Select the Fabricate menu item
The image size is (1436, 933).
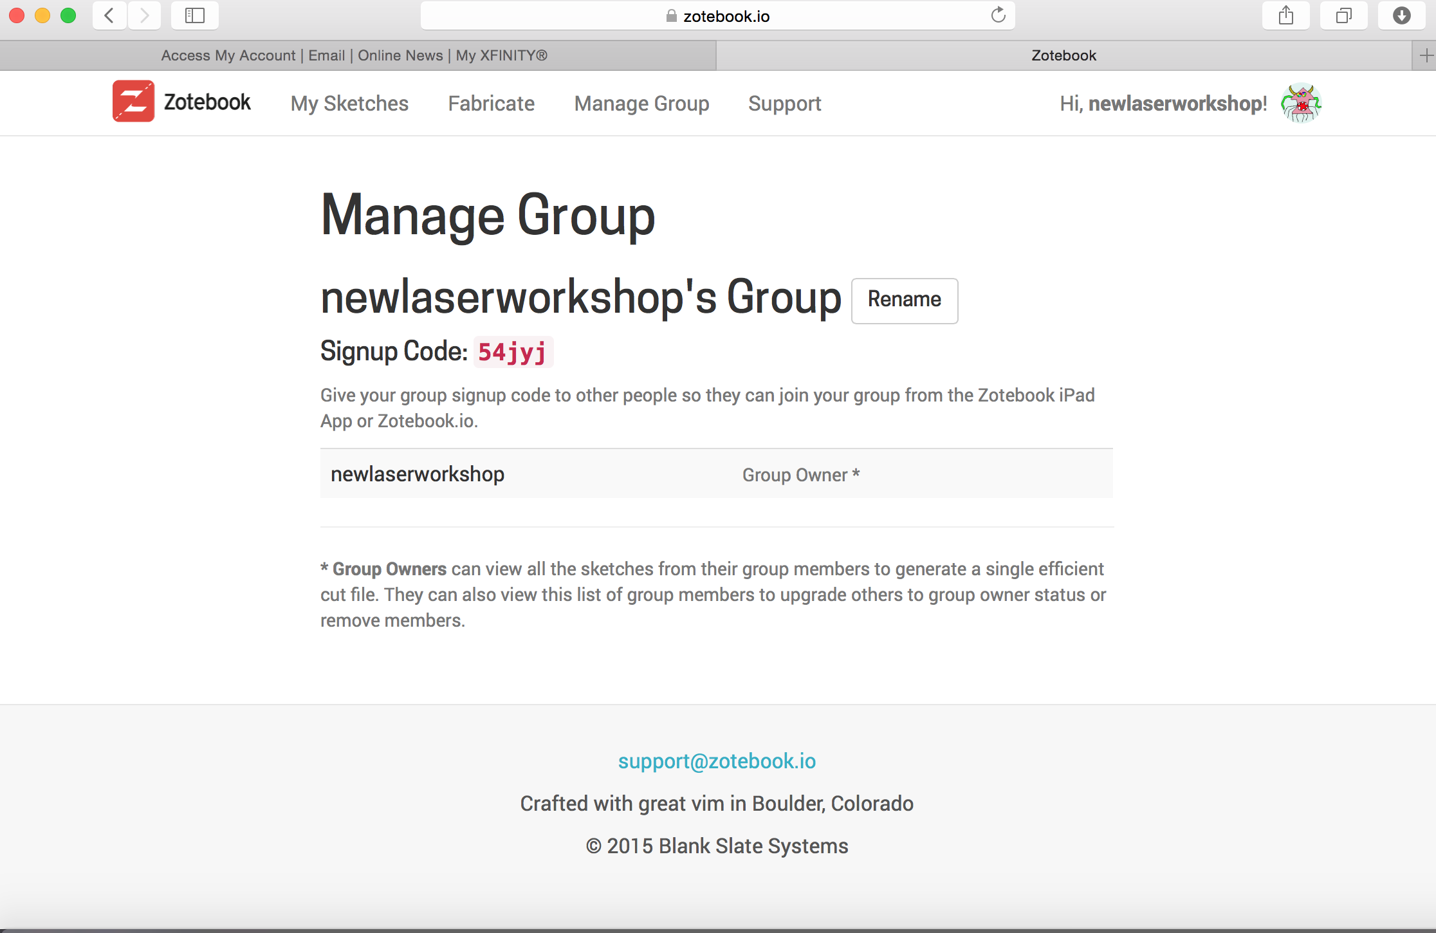[x=491, y=104]
